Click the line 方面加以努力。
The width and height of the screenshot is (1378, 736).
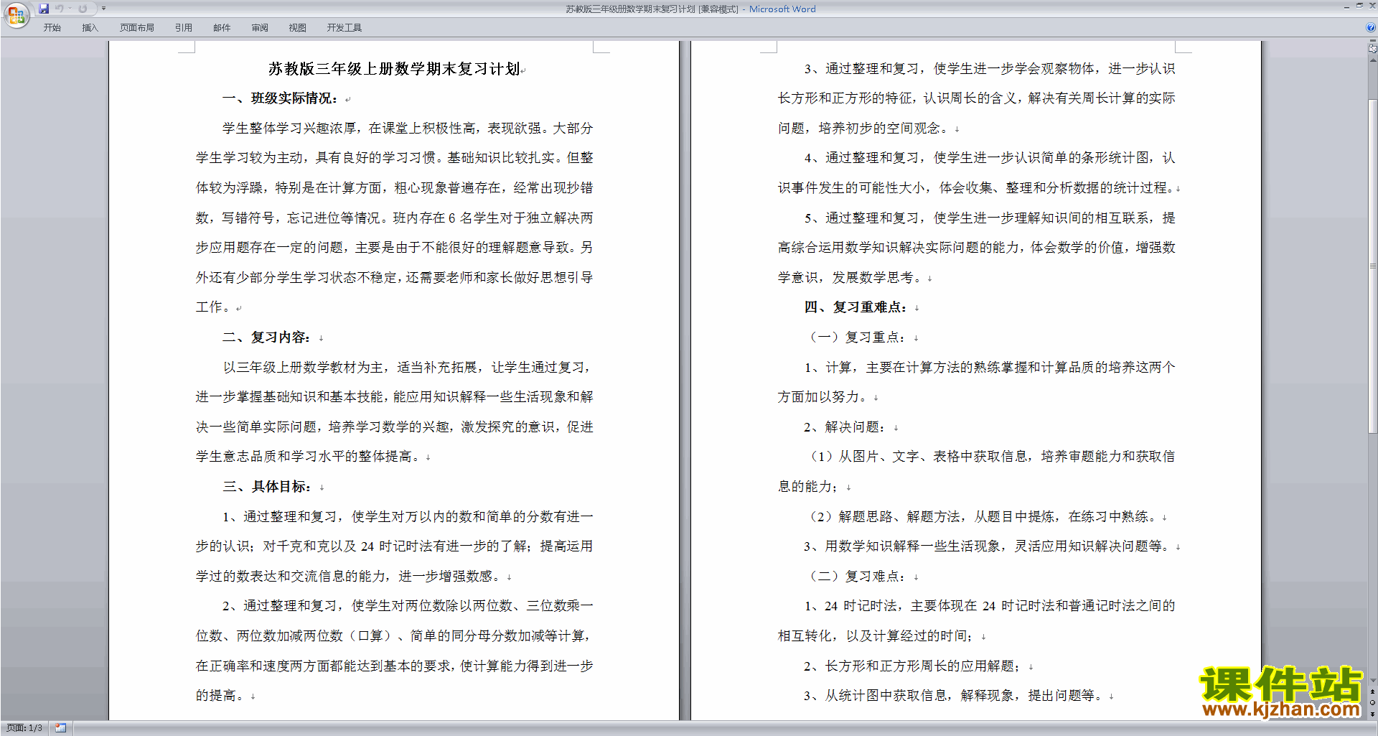(x=822, y=397)
